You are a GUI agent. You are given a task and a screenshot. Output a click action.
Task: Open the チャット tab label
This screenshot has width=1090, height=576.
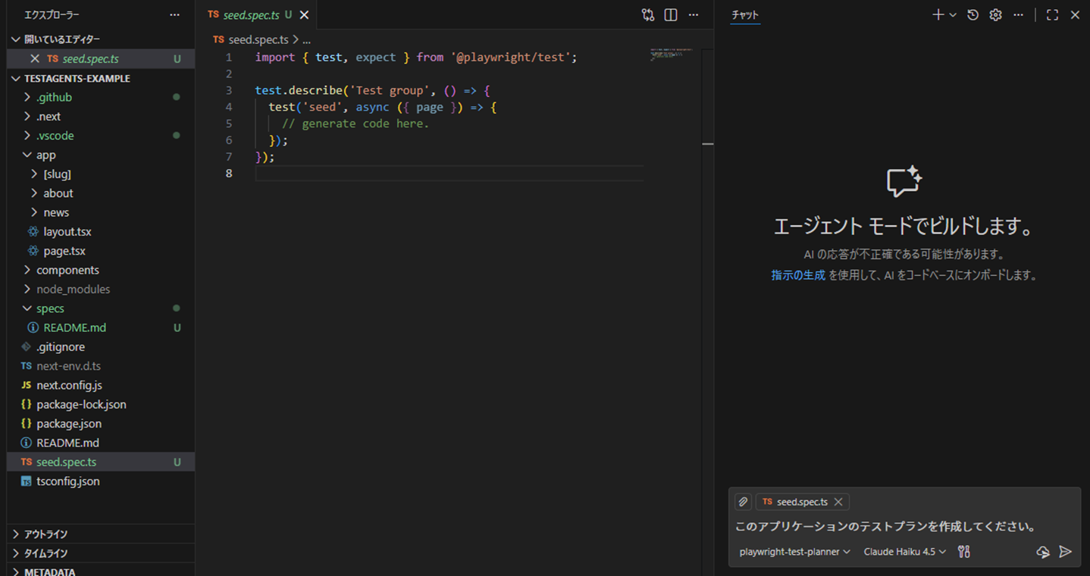tap(745, 14)
